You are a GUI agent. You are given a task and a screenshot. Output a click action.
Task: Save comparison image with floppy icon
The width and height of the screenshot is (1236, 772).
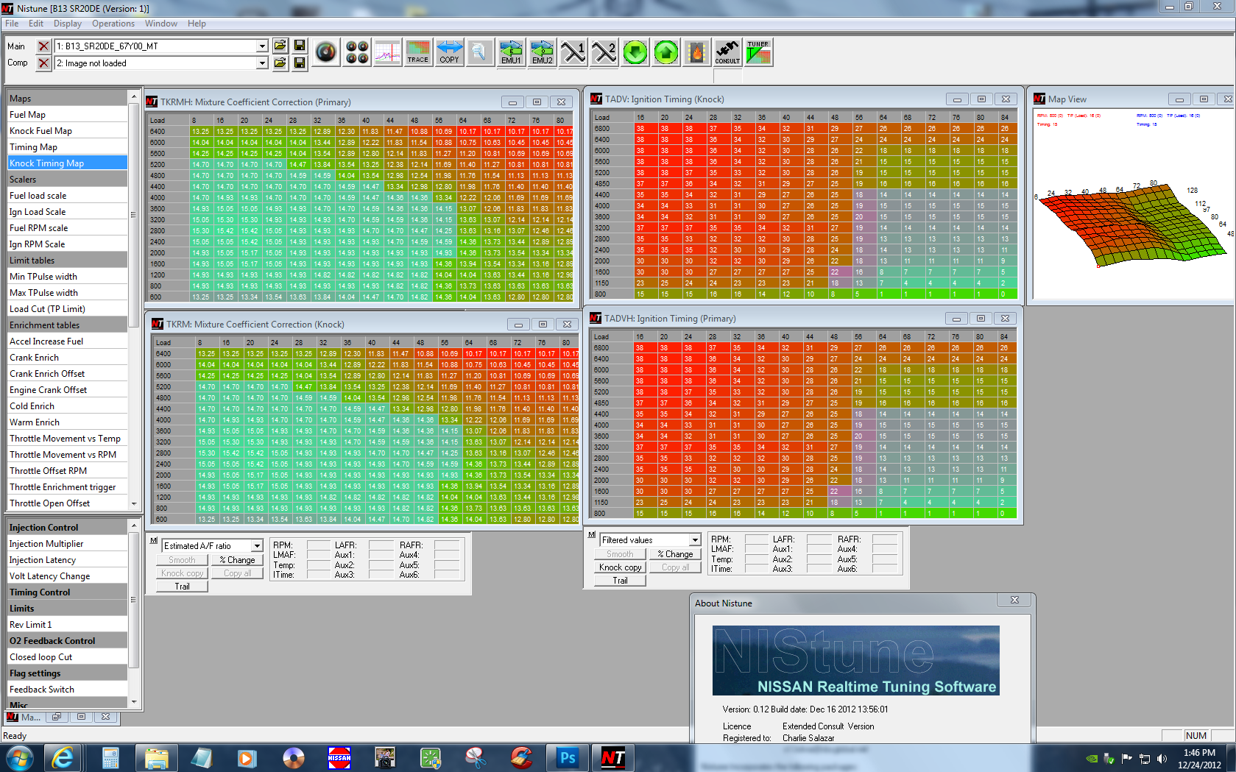coord(299,63)
